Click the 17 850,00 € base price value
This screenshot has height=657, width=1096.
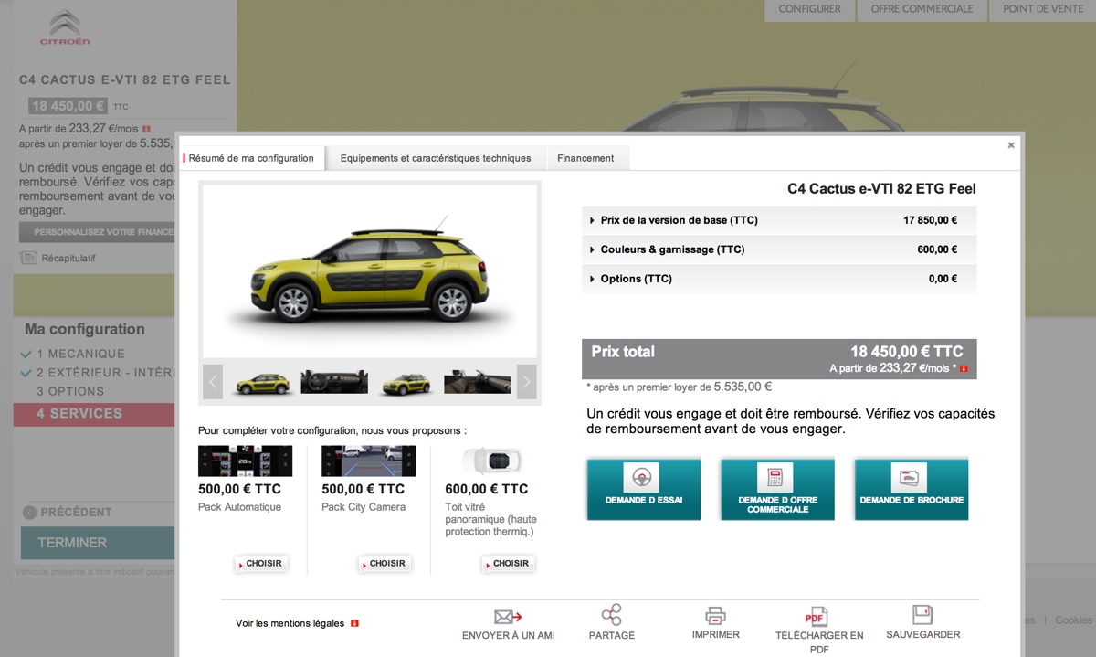930,220
